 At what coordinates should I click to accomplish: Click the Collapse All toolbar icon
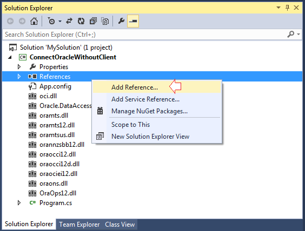click(93, 21)
